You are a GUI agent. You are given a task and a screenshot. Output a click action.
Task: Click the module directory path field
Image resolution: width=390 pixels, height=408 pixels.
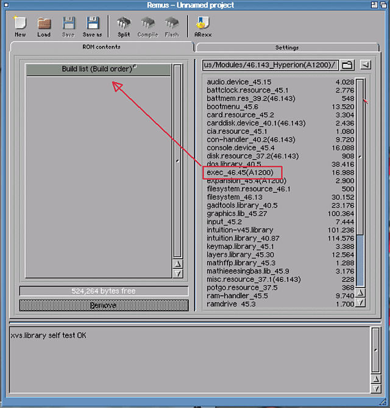point(270,65)
